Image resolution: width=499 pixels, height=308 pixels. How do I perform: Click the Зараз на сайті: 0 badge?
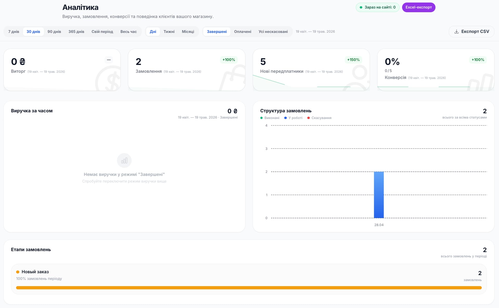tap(378, 7)
